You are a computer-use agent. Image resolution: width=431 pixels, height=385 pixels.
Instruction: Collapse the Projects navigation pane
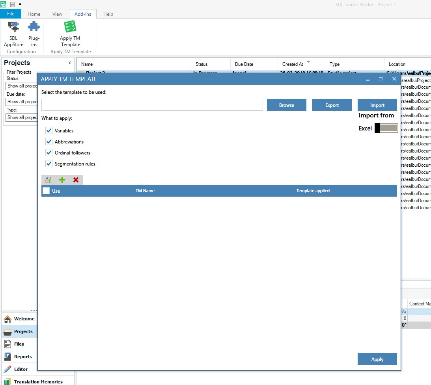click(70, 63)
